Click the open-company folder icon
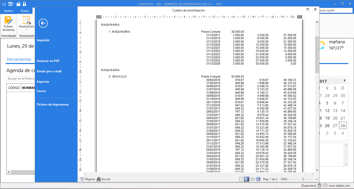The height and width of the screenshot is (189, 354). (19, 4)
